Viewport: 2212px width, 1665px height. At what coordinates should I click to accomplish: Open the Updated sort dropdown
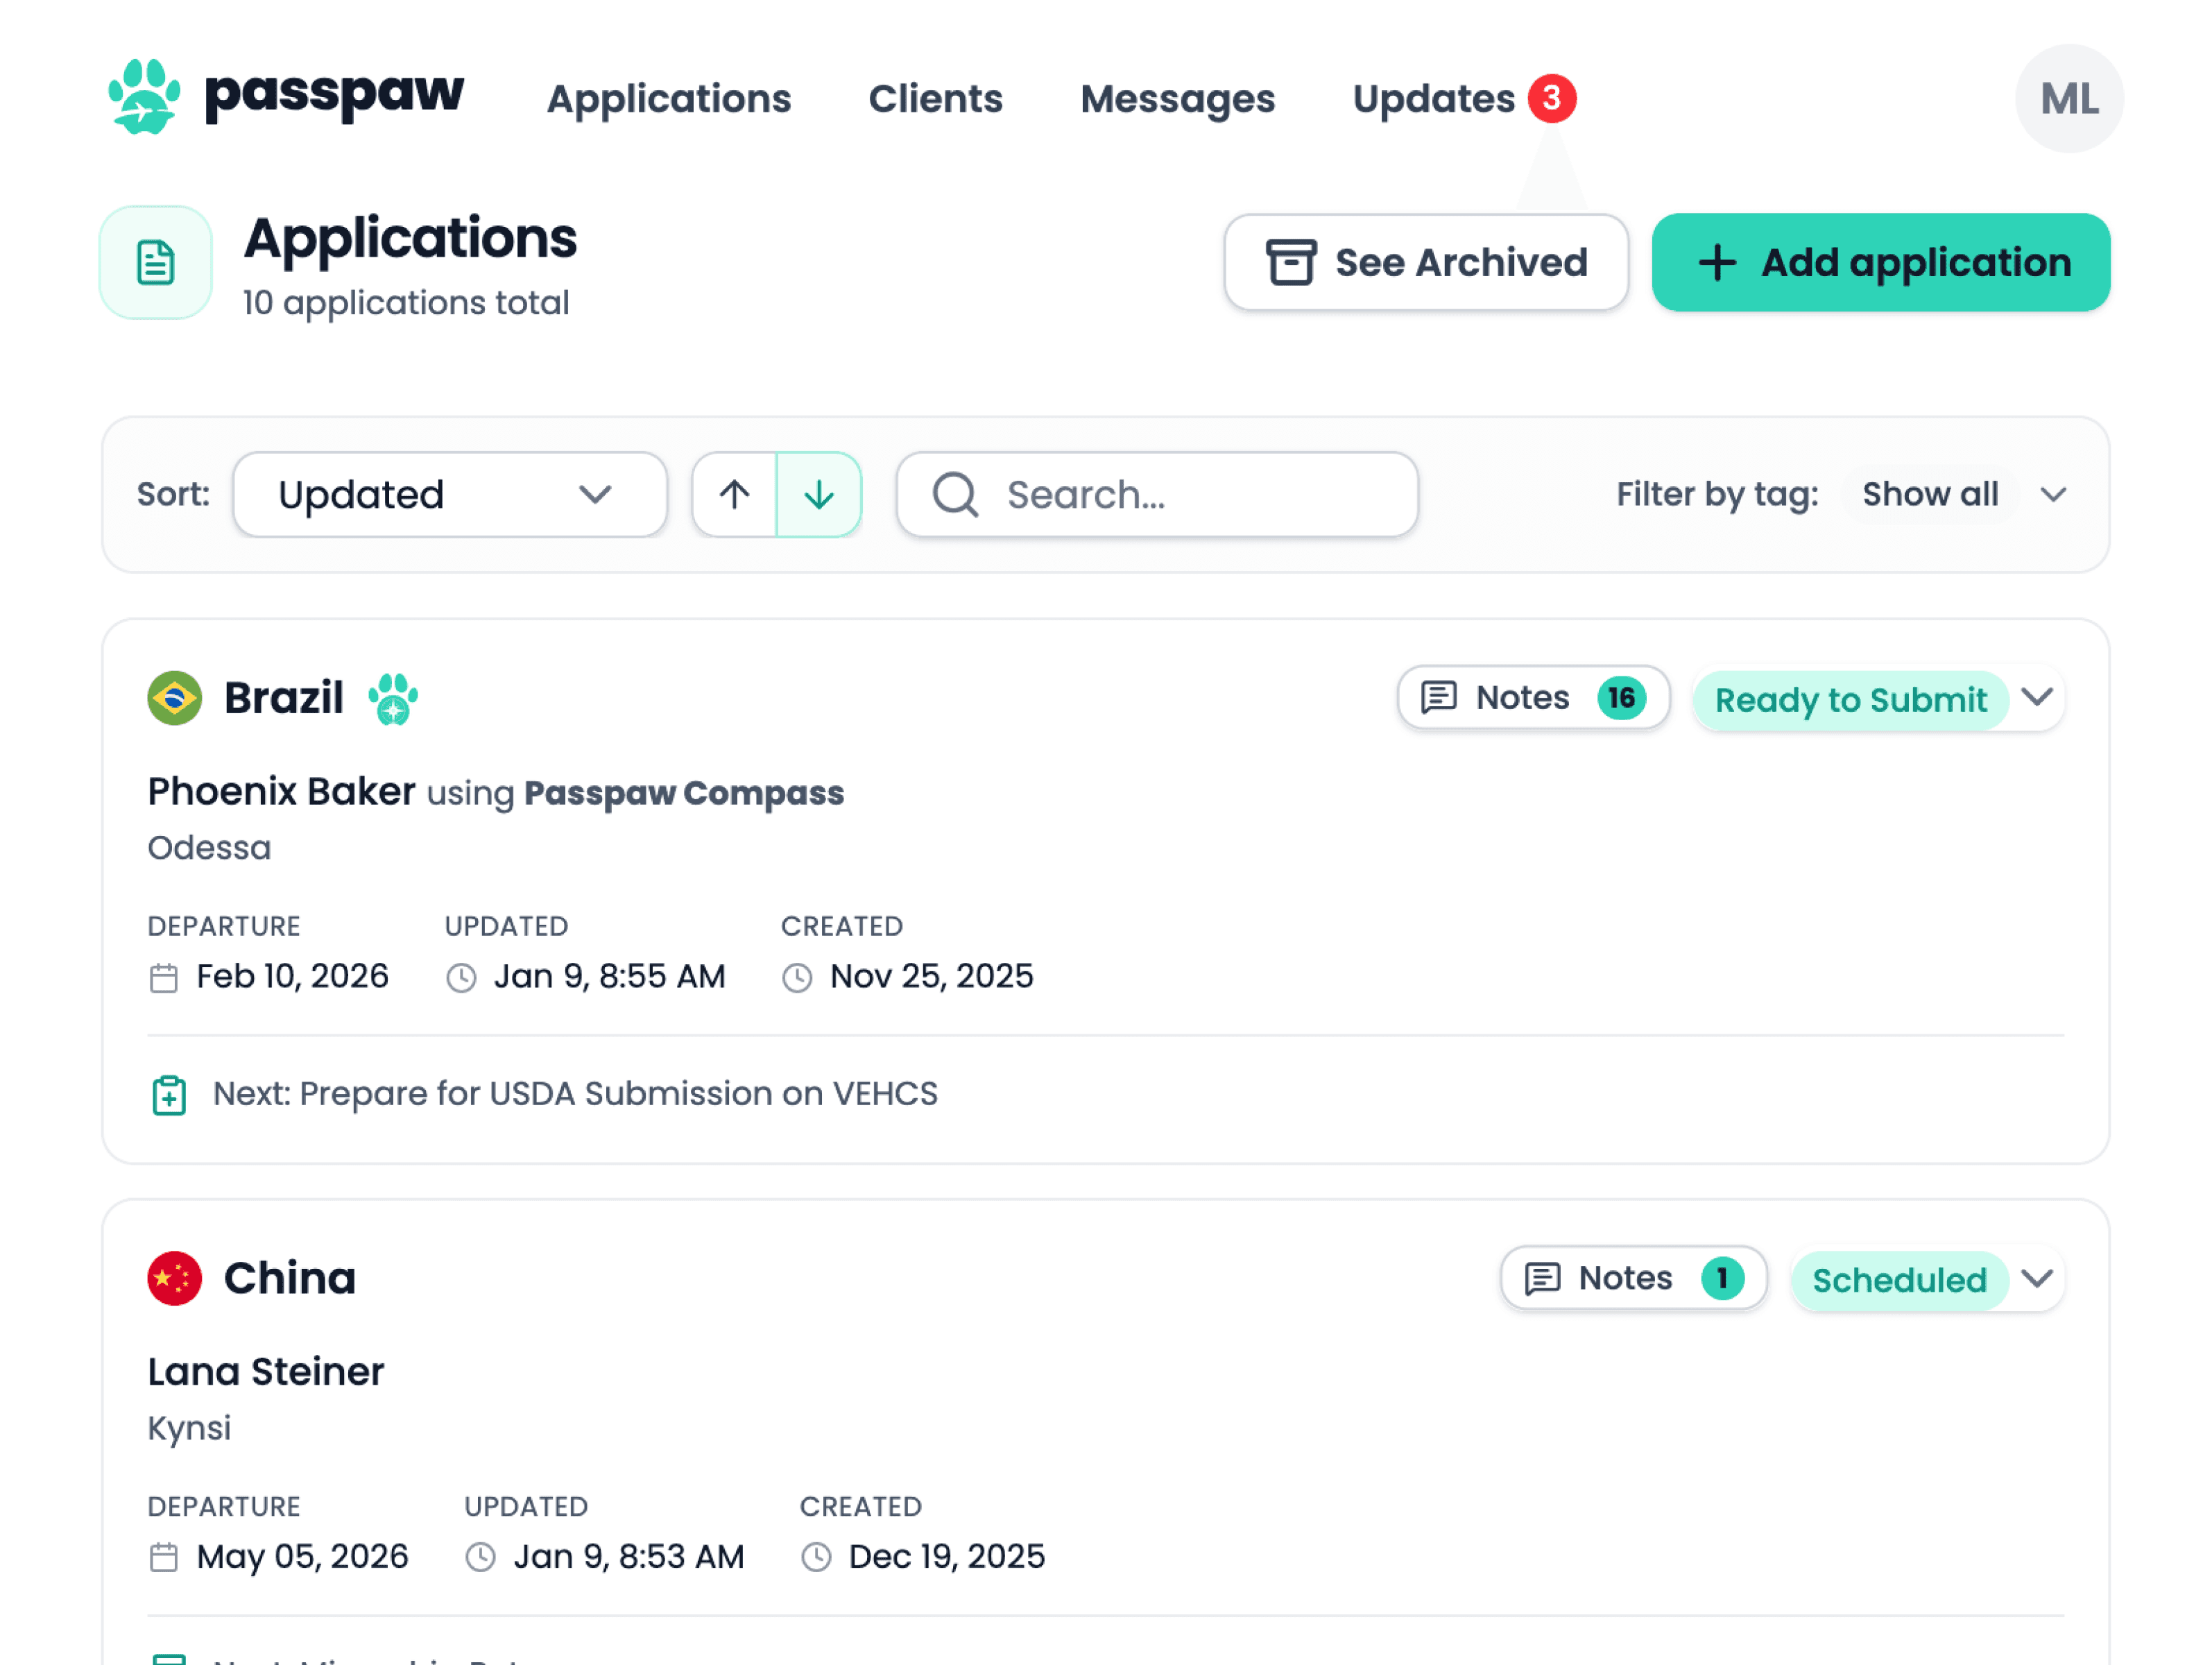point(449,495)
